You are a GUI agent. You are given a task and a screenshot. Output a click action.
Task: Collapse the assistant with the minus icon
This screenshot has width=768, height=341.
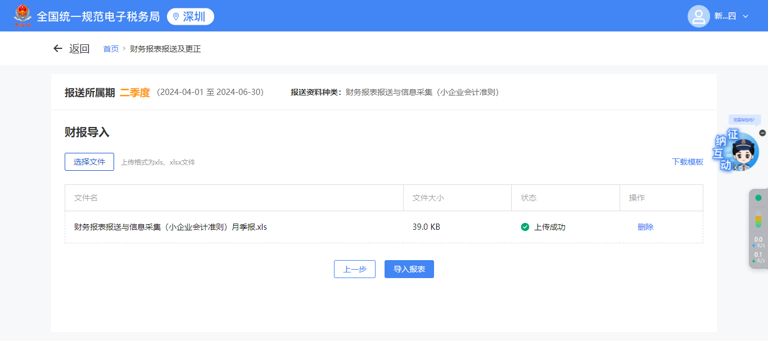click(762, 133)
